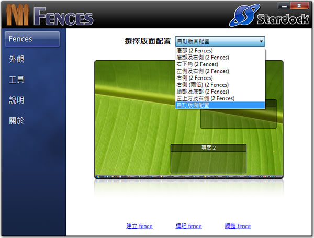Image resolution: width=314 pixels, height=238 pixels.
Task: Click the 建立 fence link
Action: pos(139,226)
